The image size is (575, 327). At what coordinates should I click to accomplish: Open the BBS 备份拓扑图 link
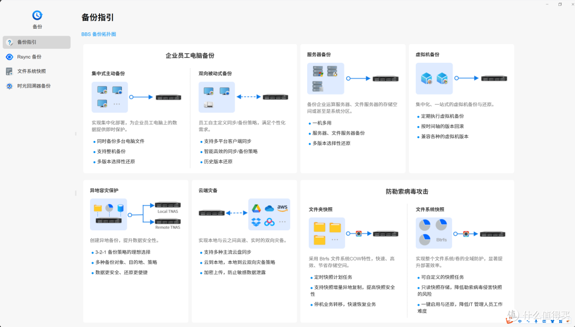tap(98, 34)
